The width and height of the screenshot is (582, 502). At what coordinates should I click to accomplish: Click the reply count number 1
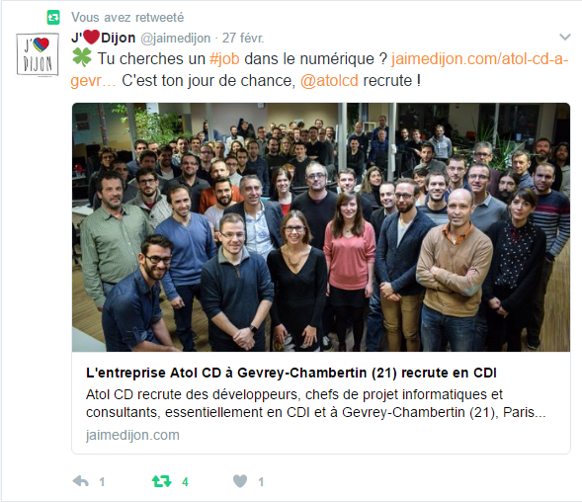102,482
